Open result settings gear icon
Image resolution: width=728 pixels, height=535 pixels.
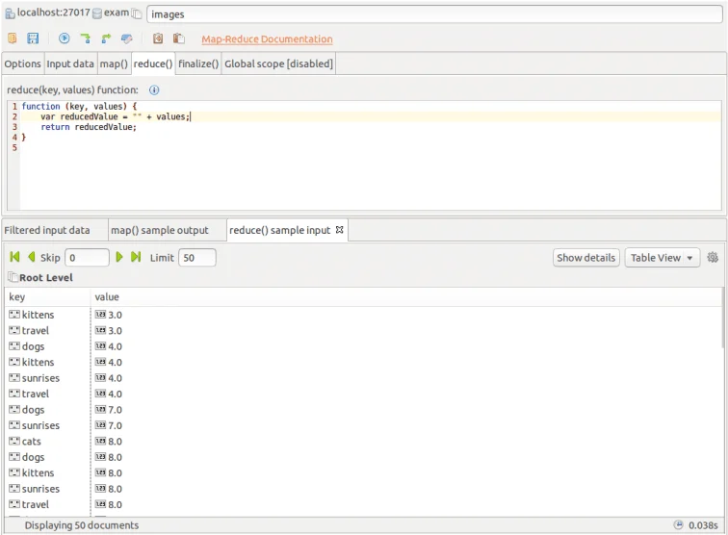(x=713, y=257)
